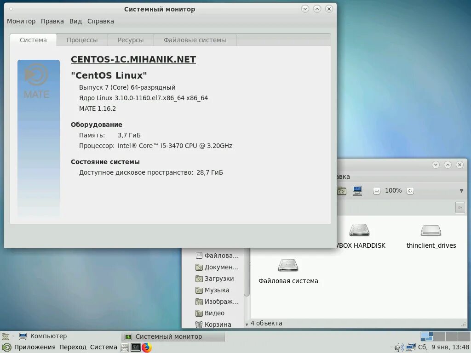Screen dimensions: 471x353
Task: Click available disk space 28,7 ГиБ
Action: click(210, 172)
